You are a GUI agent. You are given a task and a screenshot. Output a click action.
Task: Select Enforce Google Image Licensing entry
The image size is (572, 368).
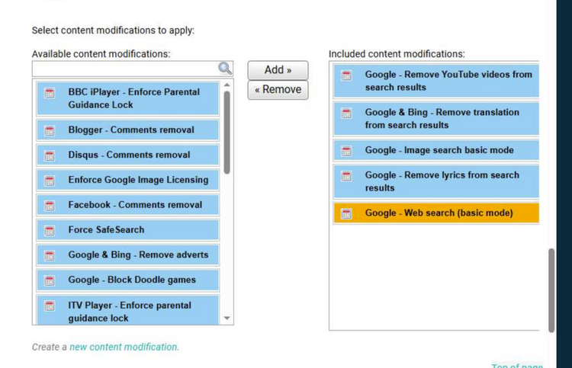(x=127, y=180)
